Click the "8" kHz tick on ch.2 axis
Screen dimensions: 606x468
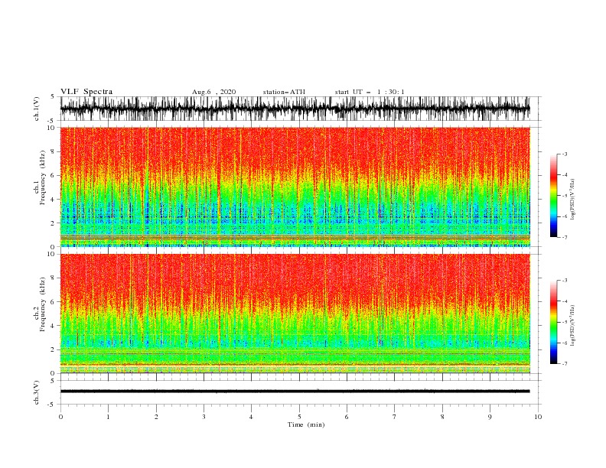click(x=53, y=278)
